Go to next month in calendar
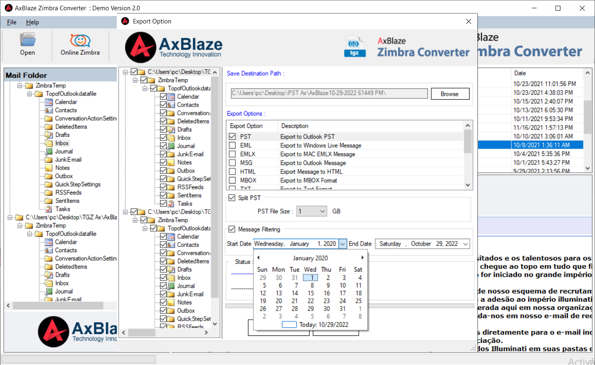595x365 pixels. click(x=363, y=258)
